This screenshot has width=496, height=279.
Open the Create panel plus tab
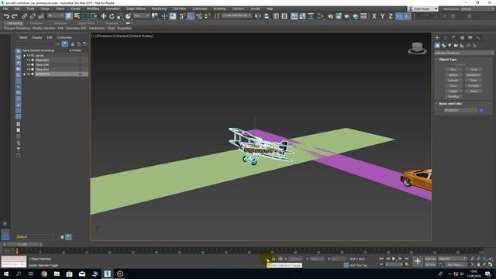click(437, 38)
